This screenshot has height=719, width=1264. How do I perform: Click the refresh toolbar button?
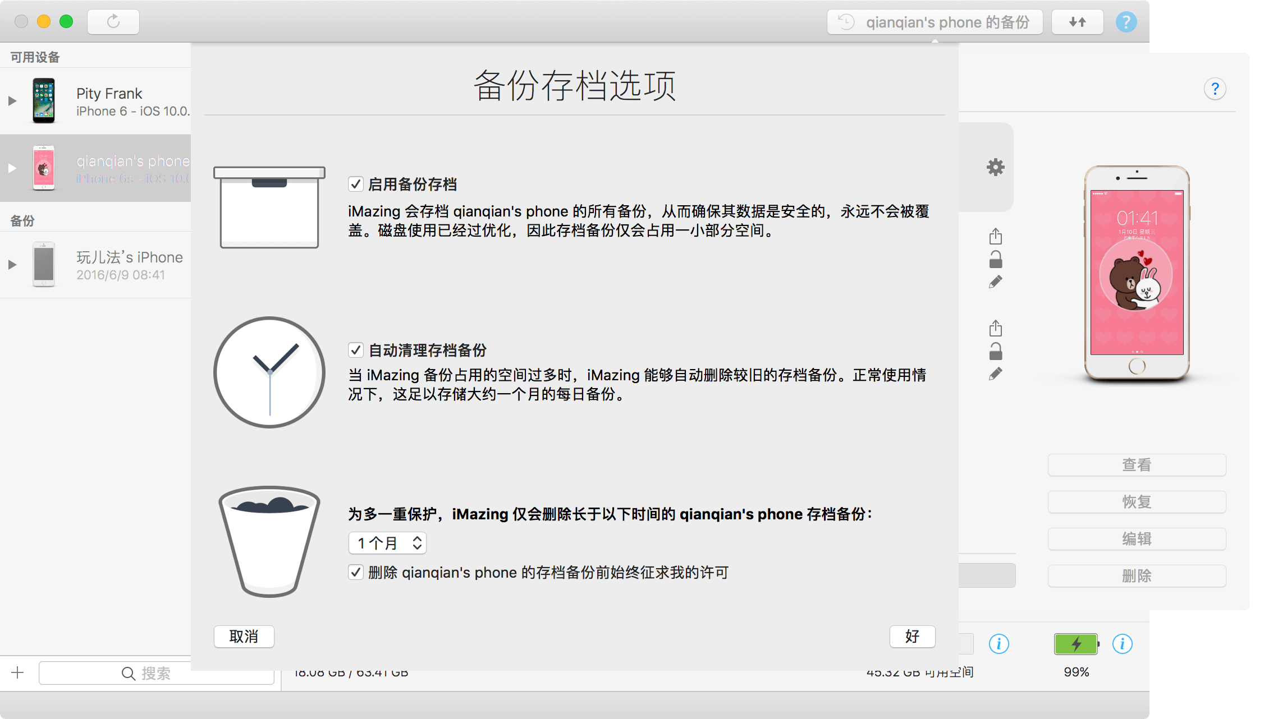coord(113,22)
